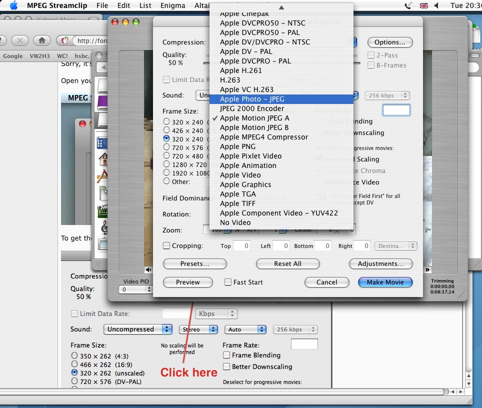Click the red apple site icon beside URL
The width and height of the screenshot is (482, 408).
pos(64,40)
